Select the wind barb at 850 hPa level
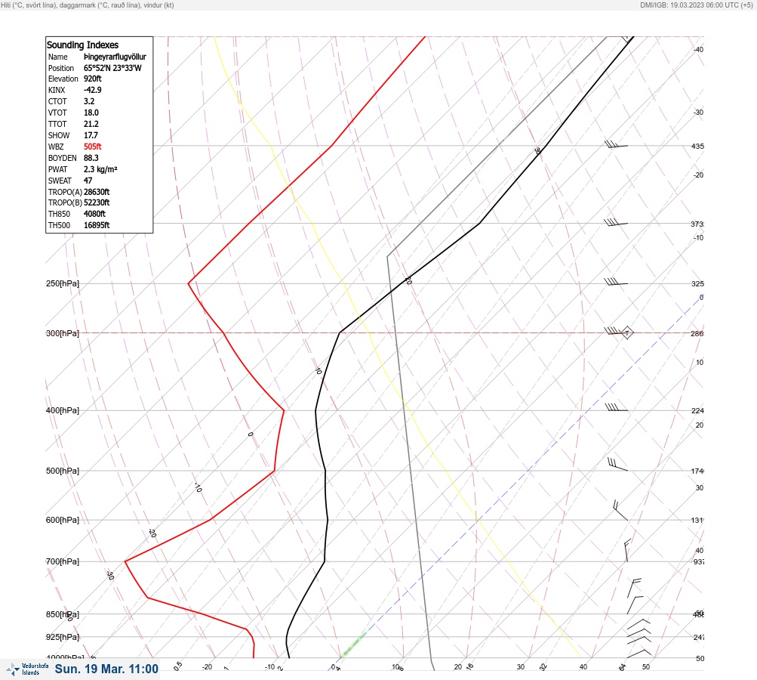Image resolution: width=757 pixels, height=680 pixels. point(635,605)
